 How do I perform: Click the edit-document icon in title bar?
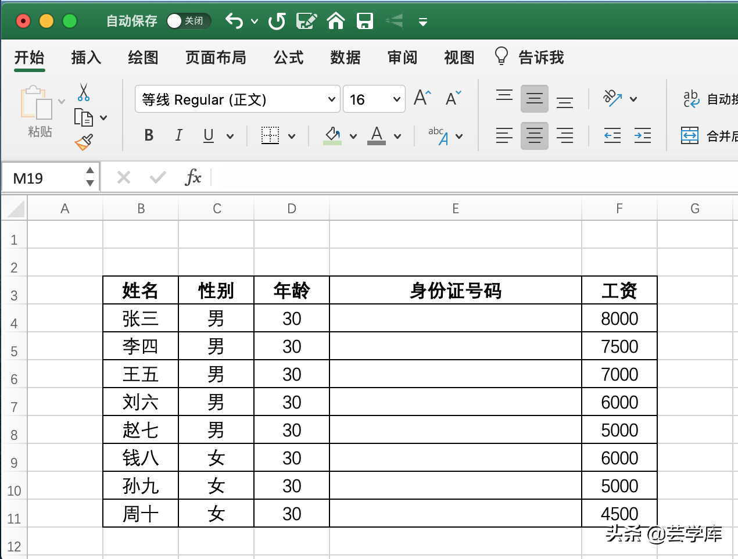[306, 21]
